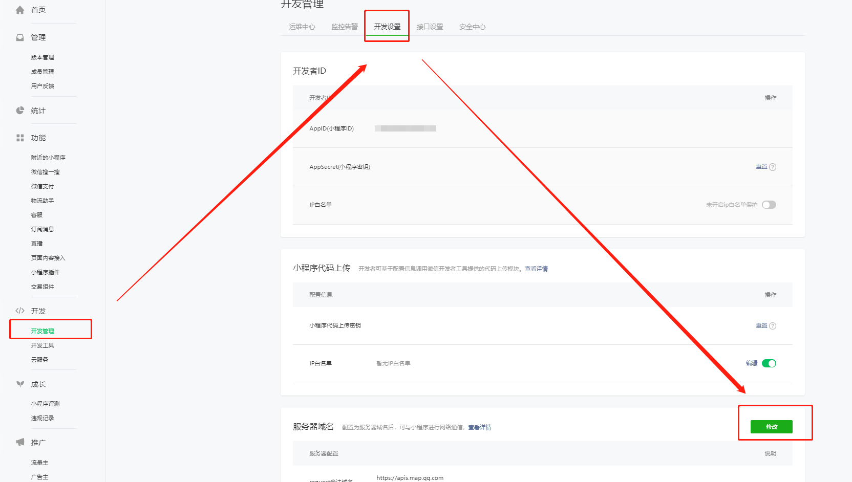Click the help icon next to AppSecret 重置
Viewport: 852px width, 482px height.
(x=773, y=167)
